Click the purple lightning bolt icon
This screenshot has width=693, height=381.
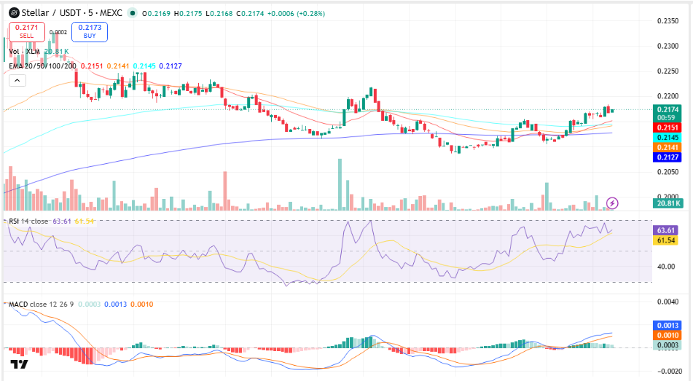(x=612, y=203)
